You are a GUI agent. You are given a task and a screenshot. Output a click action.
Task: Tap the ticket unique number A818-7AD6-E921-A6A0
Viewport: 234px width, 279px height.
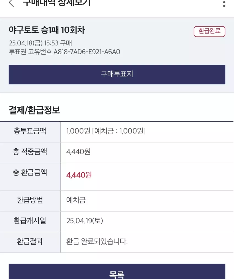87,52
